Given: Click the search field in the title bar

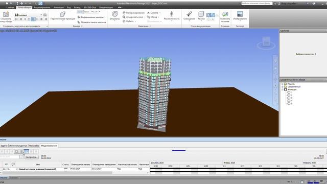Looking at the screenshot, I should [256, 4].
